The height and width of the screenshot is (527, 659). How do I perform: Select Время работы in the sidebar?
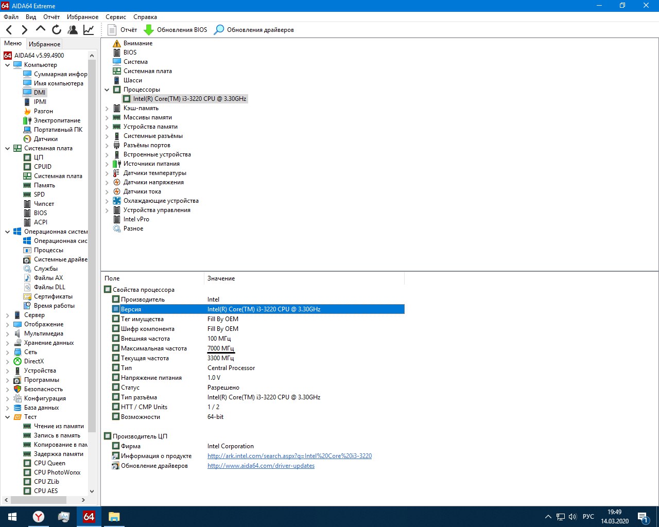49,306
